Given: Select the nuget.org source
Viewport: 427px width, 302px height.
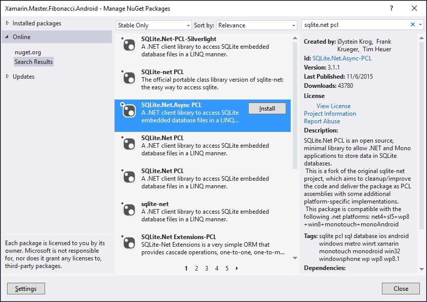Looking at the screenshot, I should click(28, 52).
